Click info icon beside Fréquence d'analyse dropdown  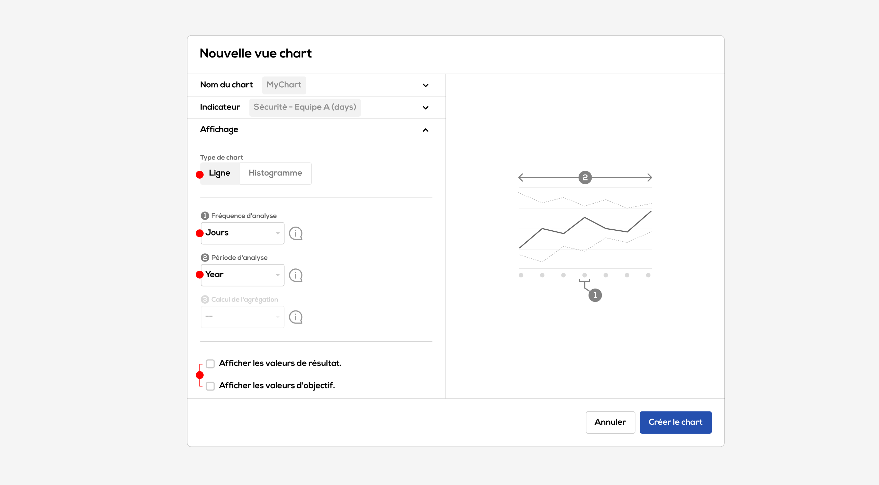(296, 233)
